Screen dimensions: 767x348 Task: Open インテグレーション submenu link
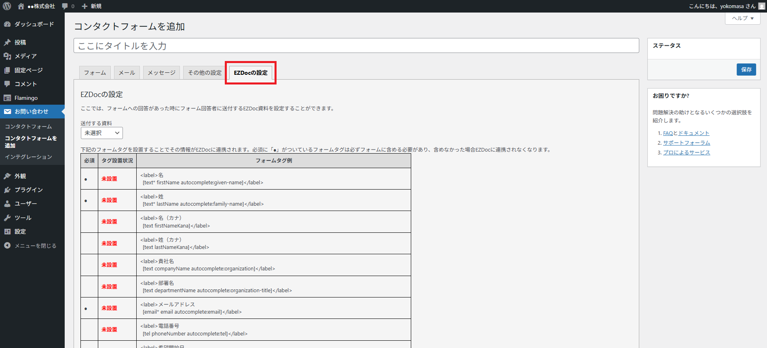pos(28,157)
